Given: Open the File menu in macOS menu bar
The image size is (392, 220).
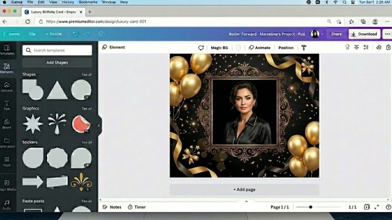Looking at the screenshot, I should (x=30, y=2).
